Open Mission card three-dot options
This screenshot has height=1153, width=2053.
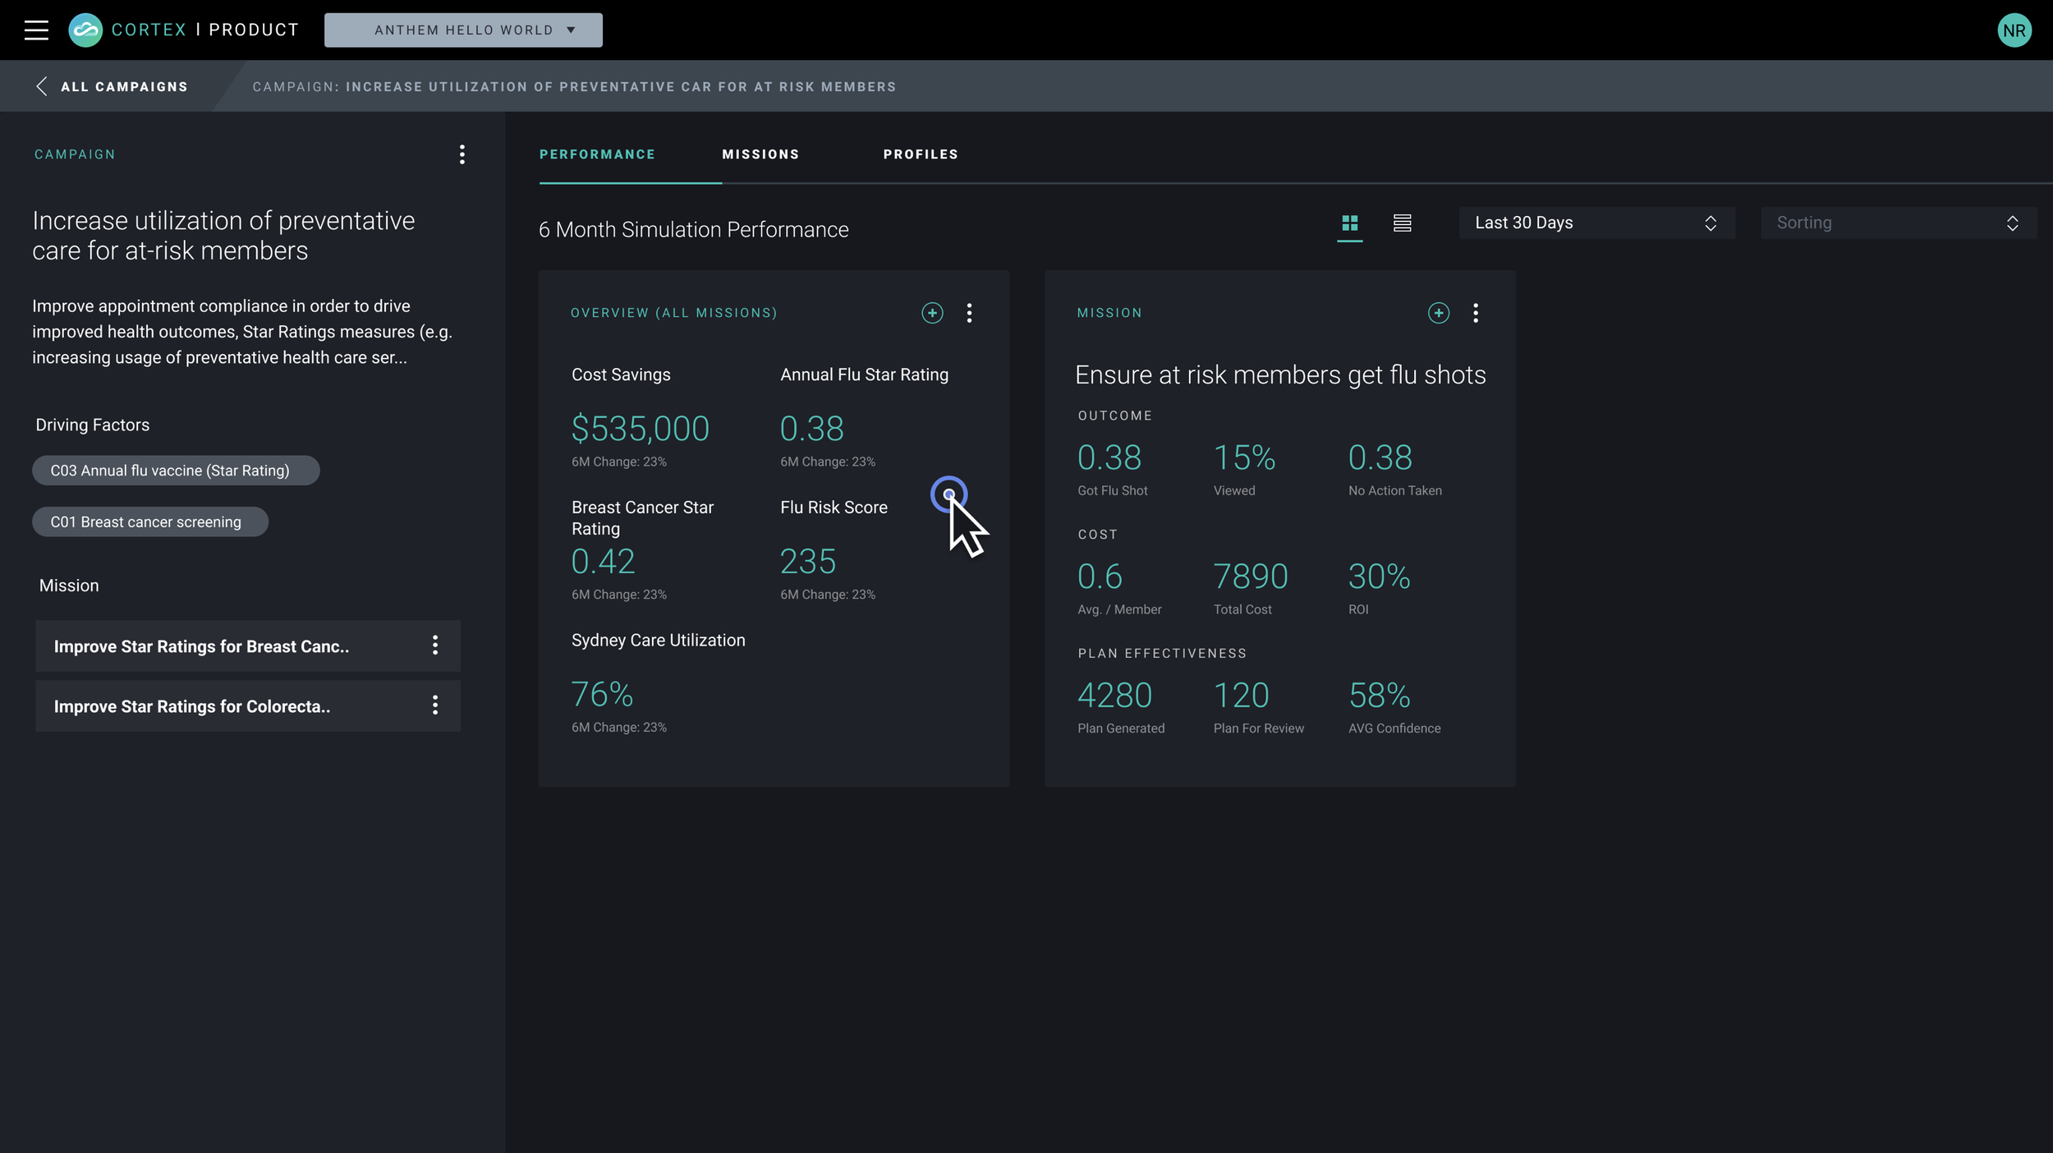click(x=1475, y=313)
